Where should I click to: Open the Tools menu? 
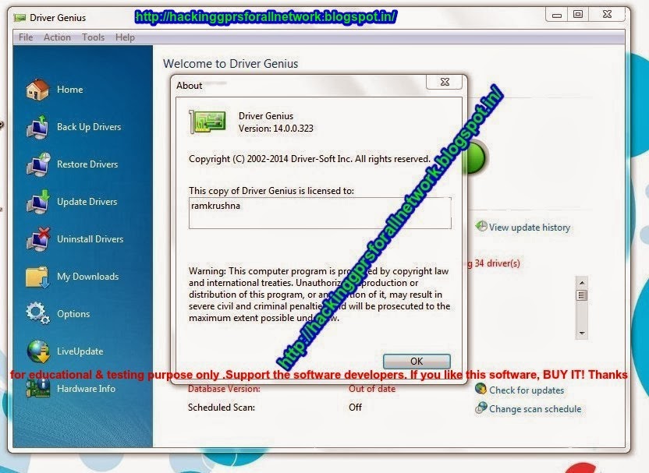click(x=93, y=37)
